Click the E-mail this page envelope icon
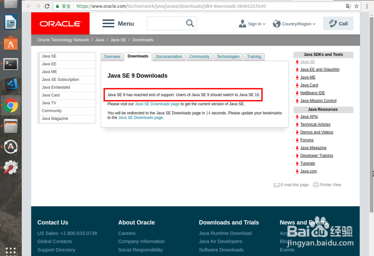 [277, 185]
